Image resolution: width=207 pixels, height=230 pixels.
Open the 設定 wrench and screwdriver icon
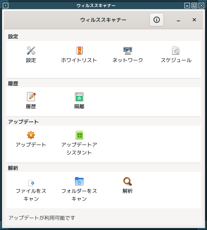(x=31, y=51)
